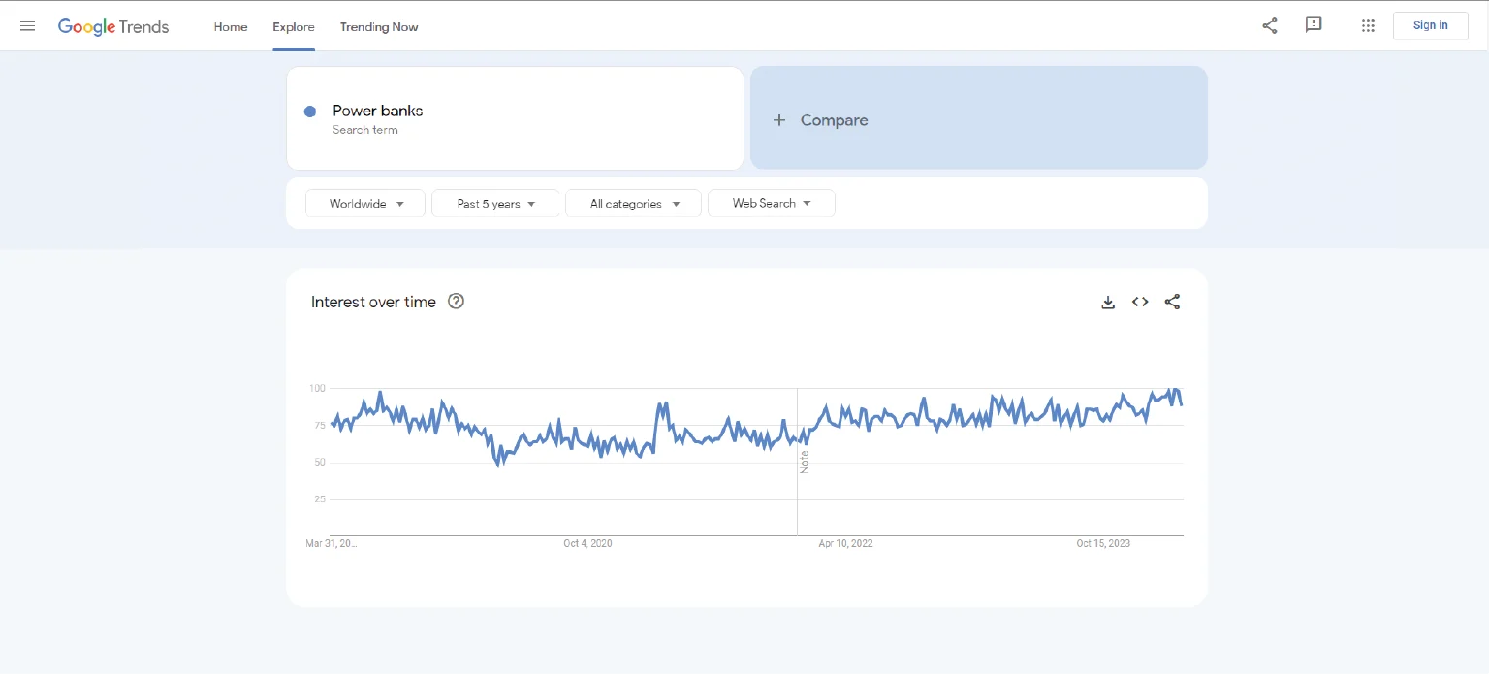
Task: Click the share icon in top header
Action: click(1269, 26)
